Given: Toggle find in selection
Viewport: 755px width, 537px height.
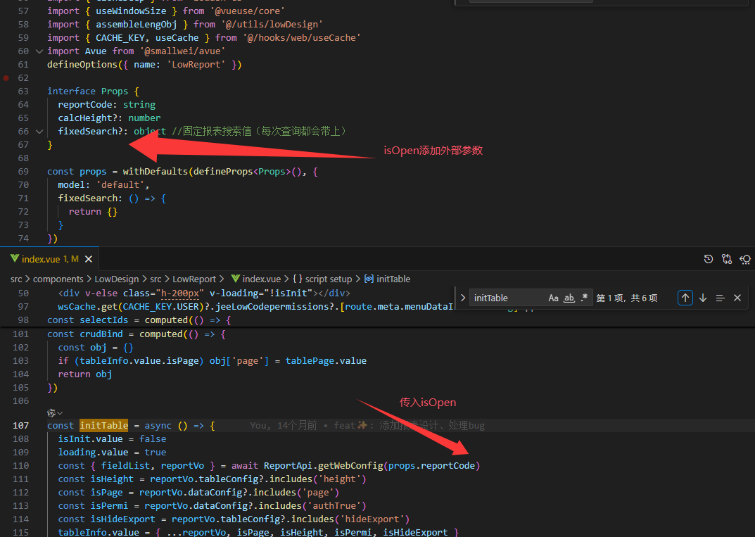Looking at the screenshot, I should [720, 298].
